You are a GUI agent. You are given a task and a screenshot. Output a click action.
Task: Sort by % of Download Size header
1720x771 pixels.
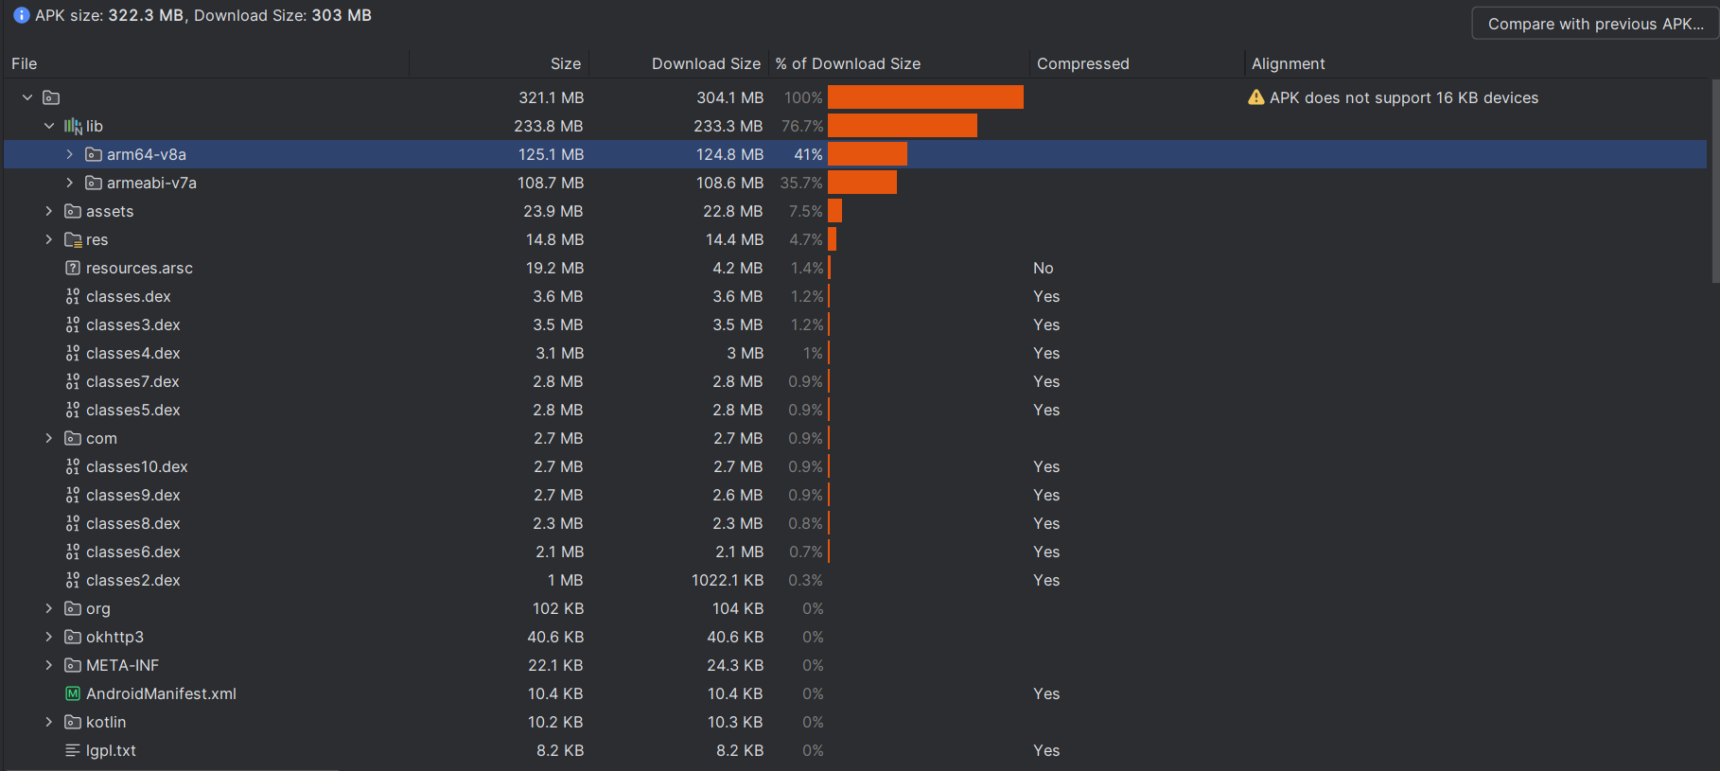(x=899, y=63)
